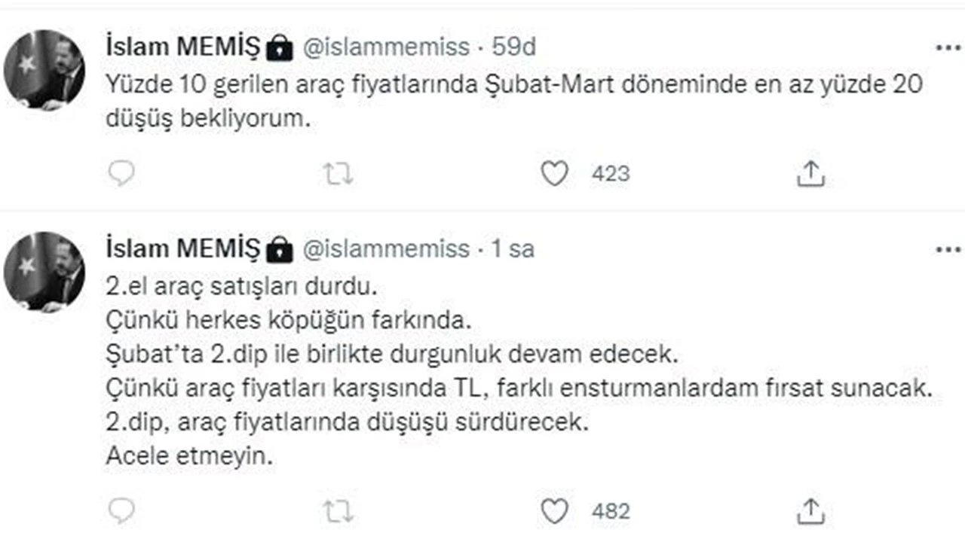
Task: Open the 59d timestamp link
Action: tap(513, 47)
